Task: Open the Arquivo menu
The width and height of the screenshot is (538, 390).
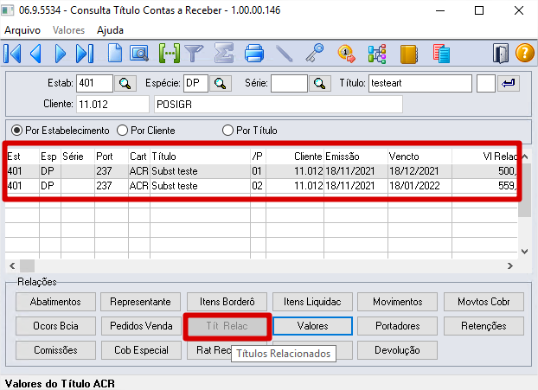Action: point(22,30)
